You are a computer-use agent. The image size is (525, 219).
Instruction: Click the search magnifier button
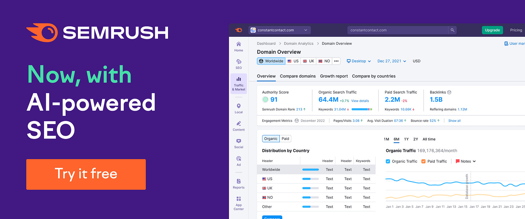(453, 30)
